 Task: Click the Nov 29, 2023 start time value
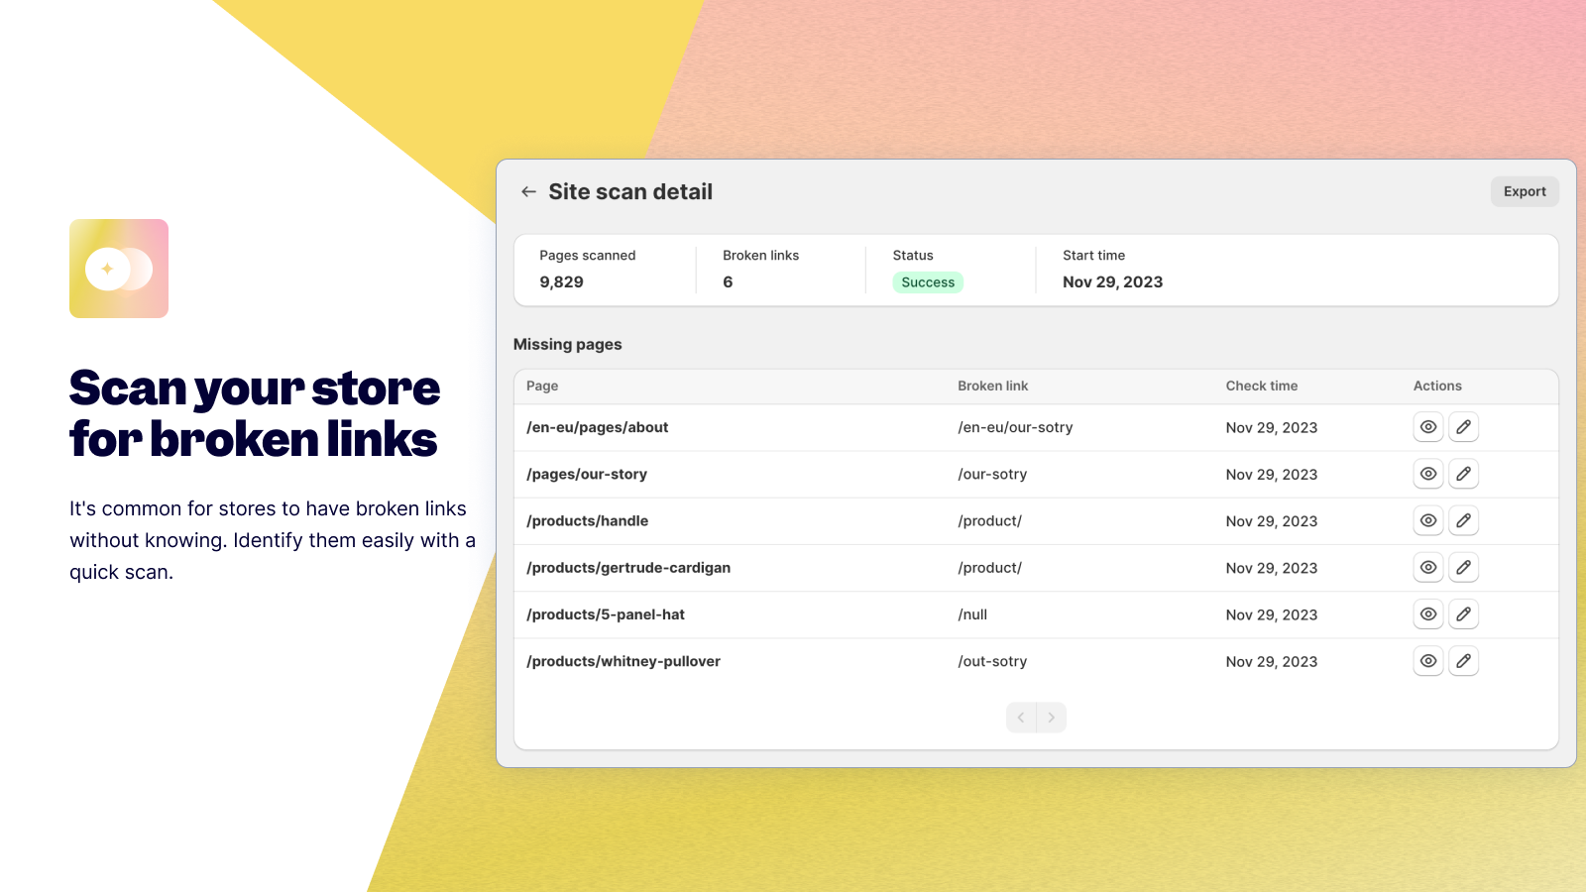[x=1112, y=282]
